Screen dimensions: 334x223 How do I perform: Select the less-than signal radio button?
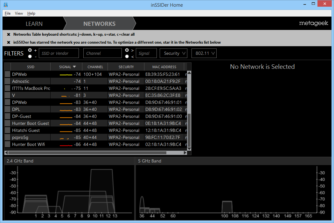coord(127,56)
